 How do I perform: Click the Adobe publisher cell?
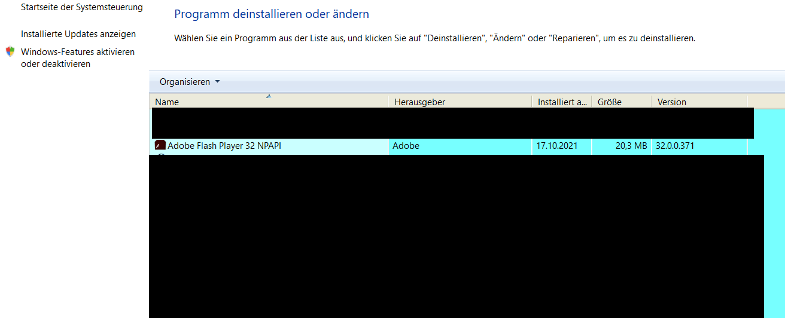tap(406, 145)
